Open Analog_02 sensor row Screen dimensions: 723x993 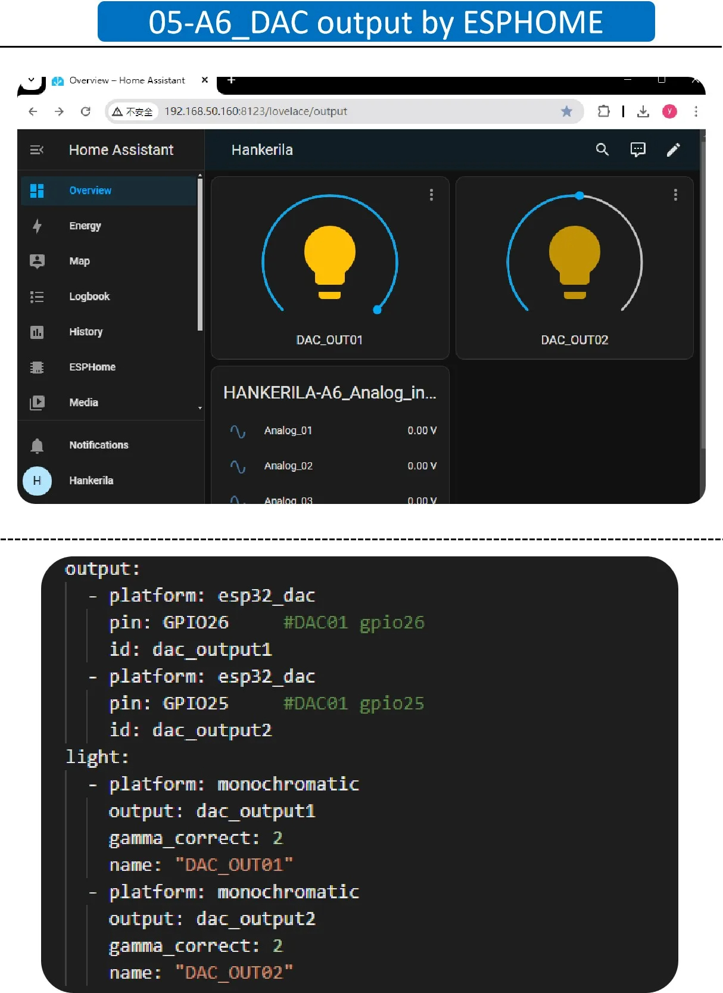click(x=330, y=466)
